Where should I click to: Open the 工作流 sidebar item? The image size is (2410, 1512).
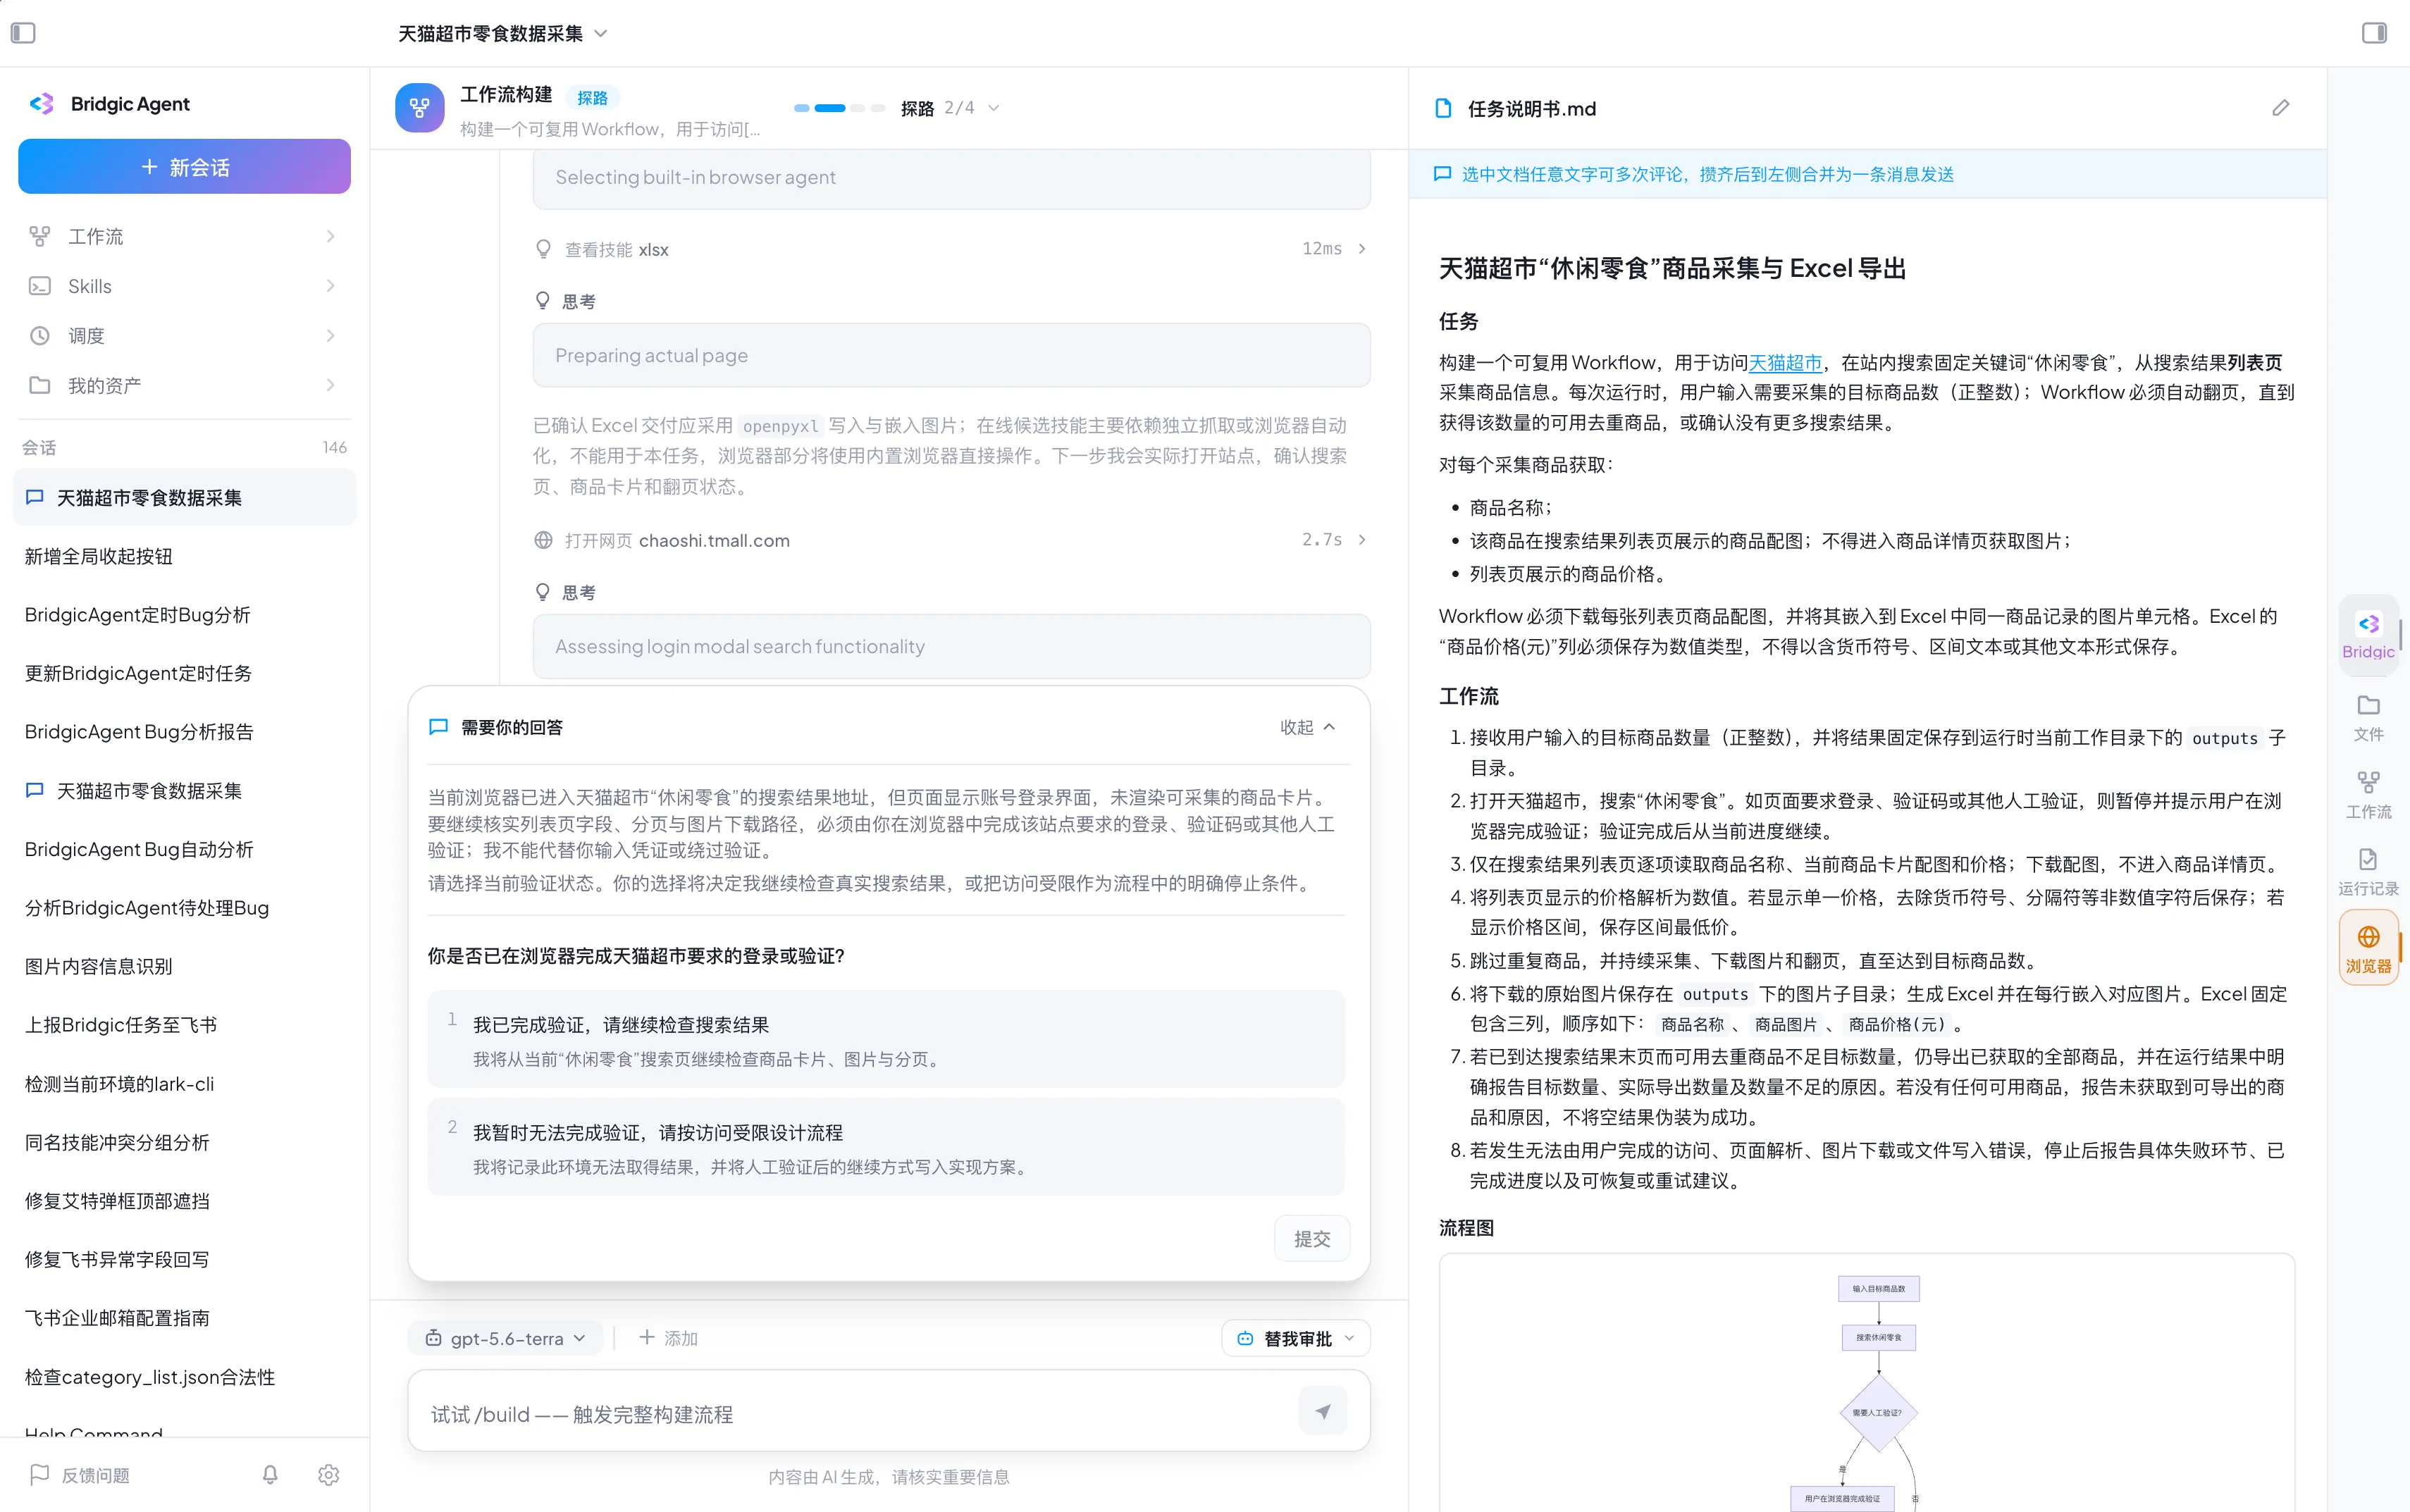(184, 236)
